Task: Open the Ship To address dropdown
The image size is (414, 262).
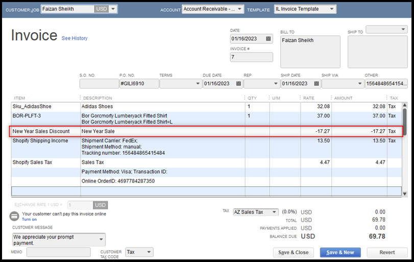Action: click(404, 30)
